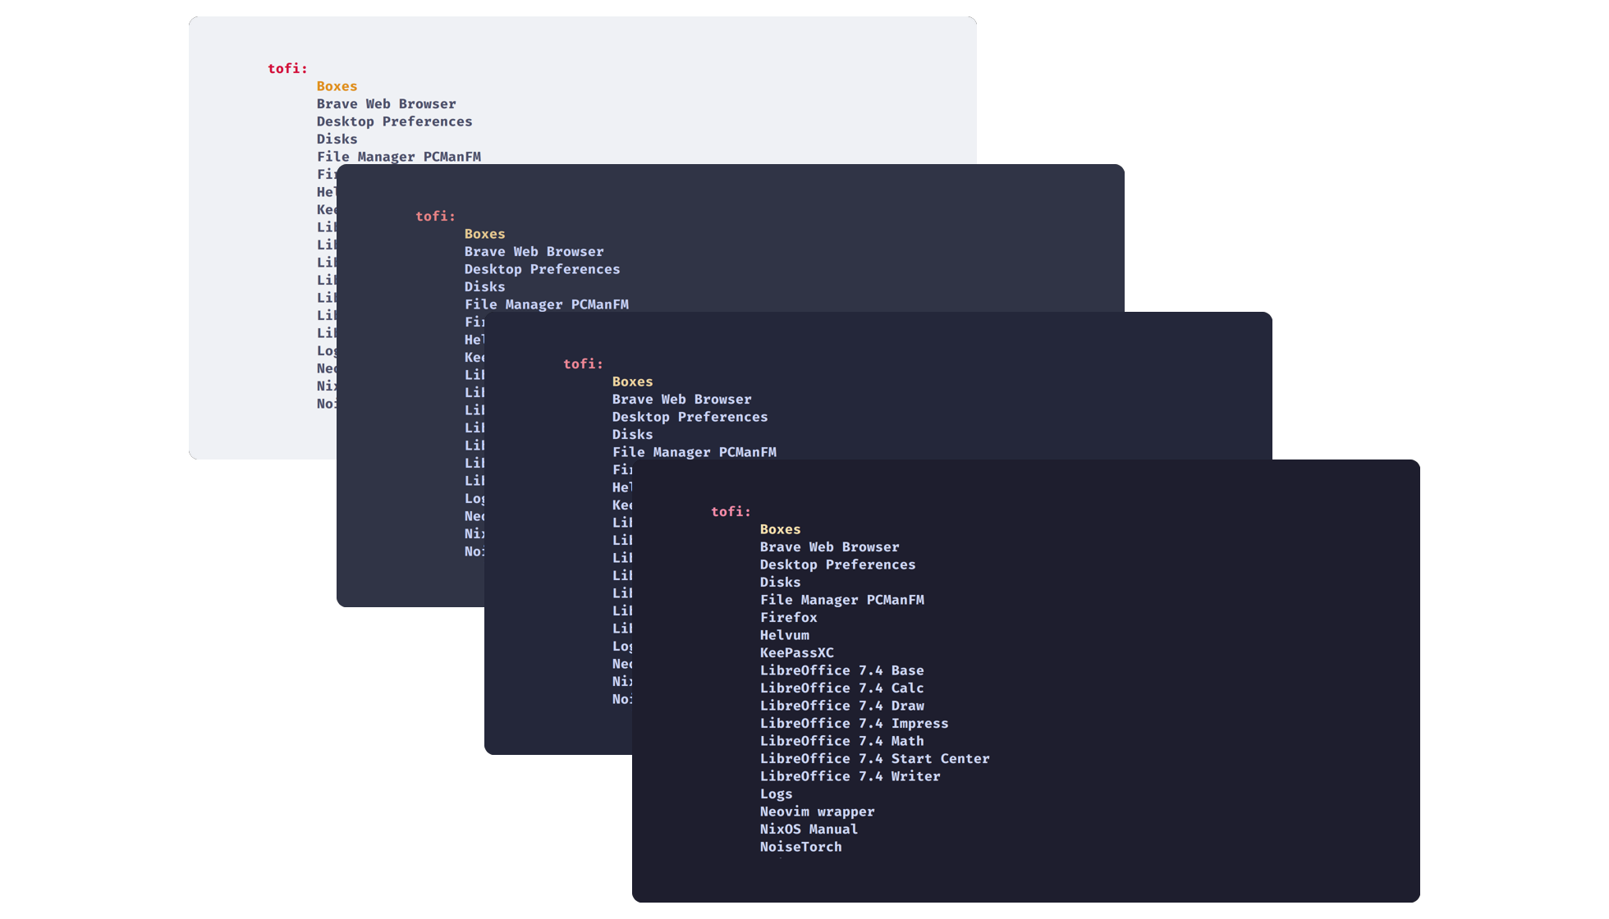The height and width of the screenshot is (919, 1609).
Task: Open Desktop Preferences in front launcher
Action: point(837,565)
